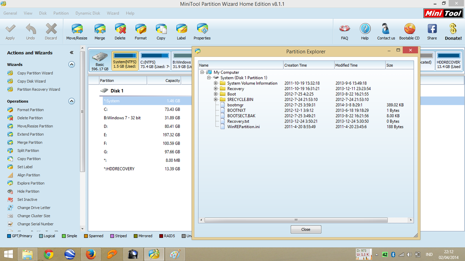Sort by the Creation Time column header
The height and width of the screenshot is (261, 465).
coord(309,65)
